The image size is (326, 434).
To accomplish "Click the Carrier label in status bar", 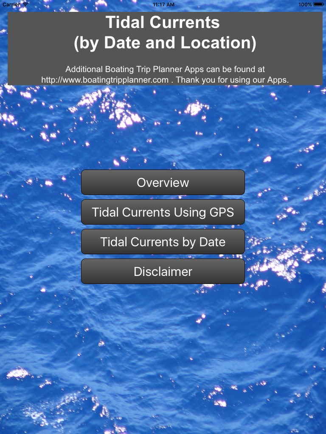I will 11,4.
